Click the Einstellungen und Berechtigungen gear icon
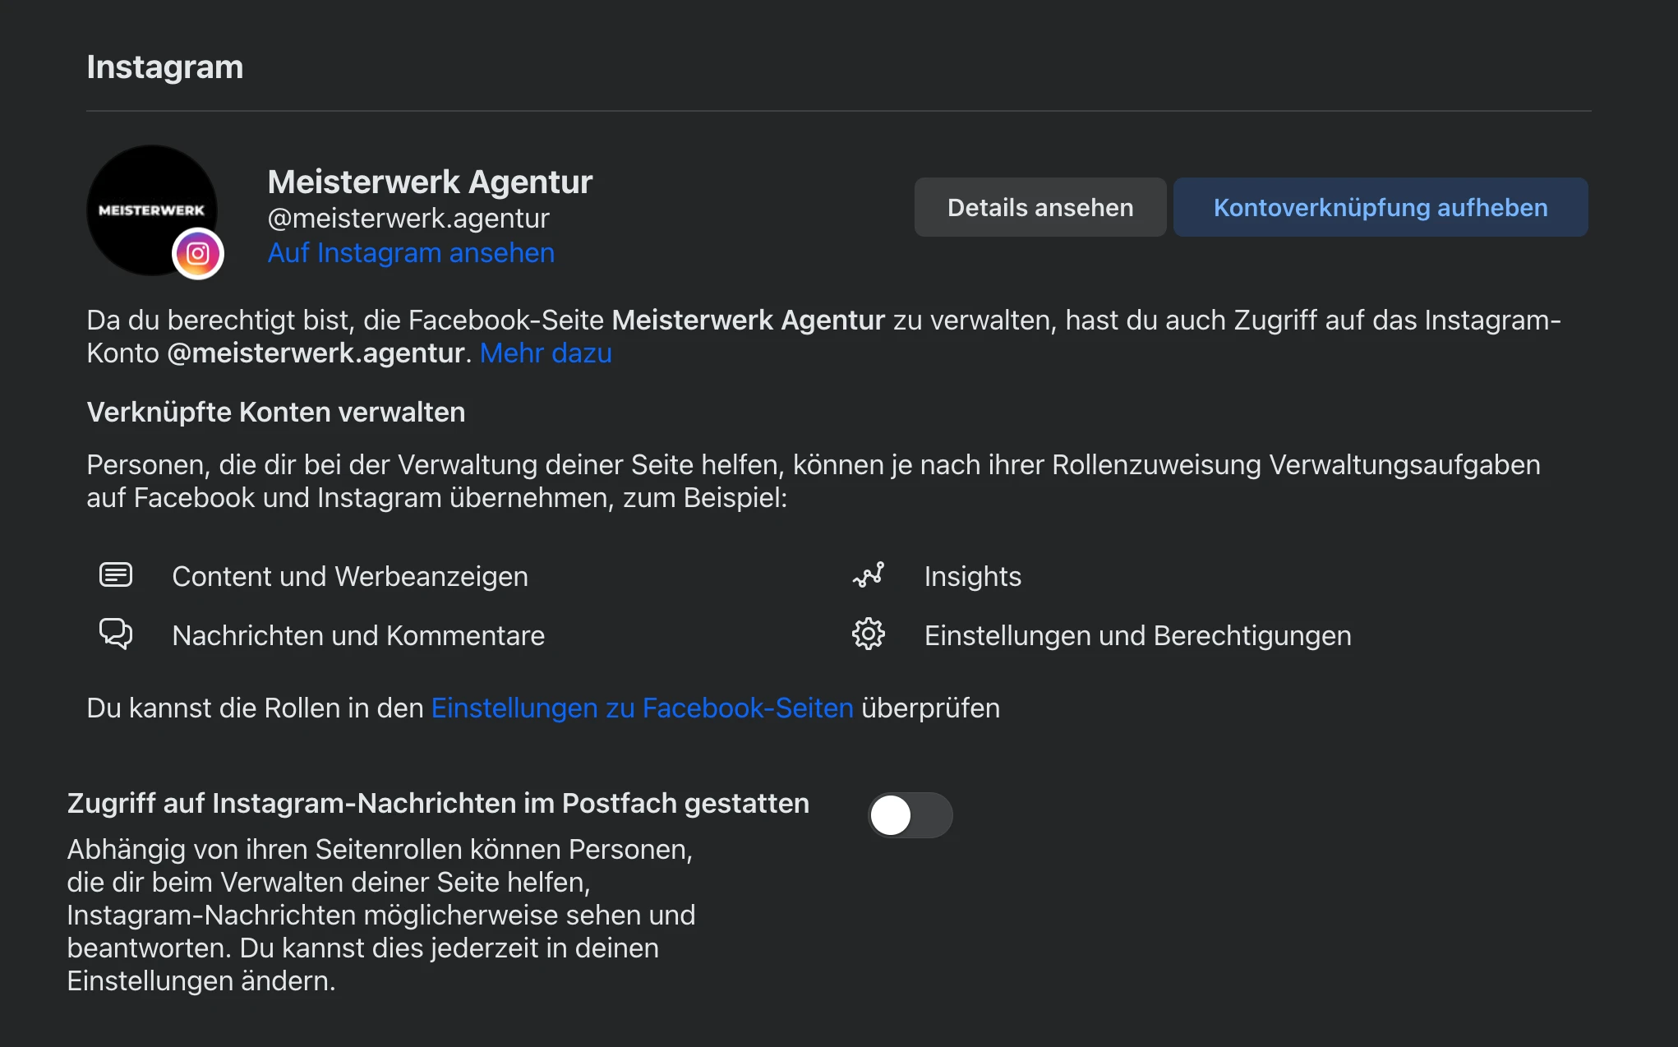The image size is (1678, 1047). pyautogui.click(x=869, y=634)
